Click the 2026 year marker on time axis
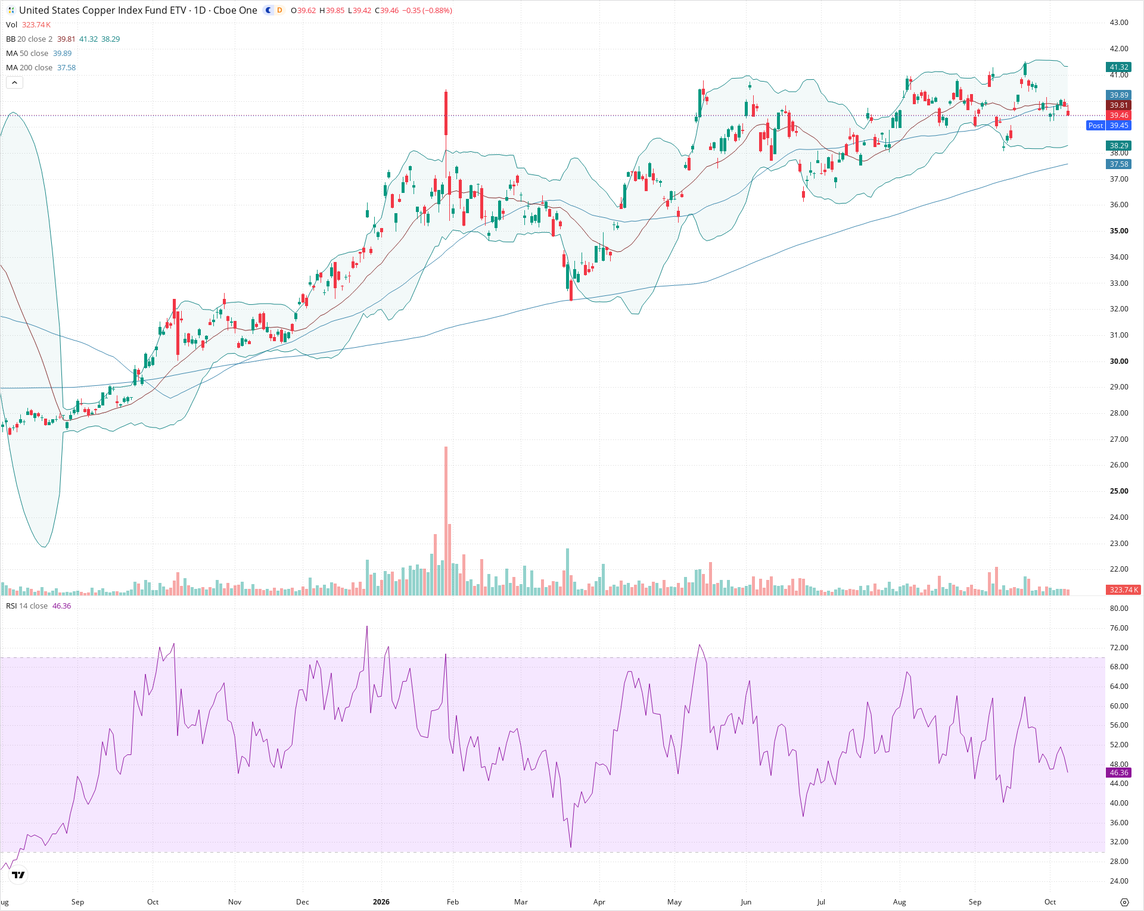Screen dimensions: 1144x911 pyautogui.click(x=381, y=901)
